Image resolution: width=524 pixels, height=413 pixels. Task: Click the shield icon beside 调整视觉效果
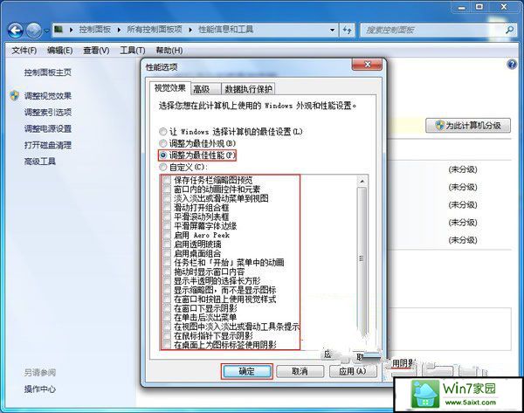point(14,96)
